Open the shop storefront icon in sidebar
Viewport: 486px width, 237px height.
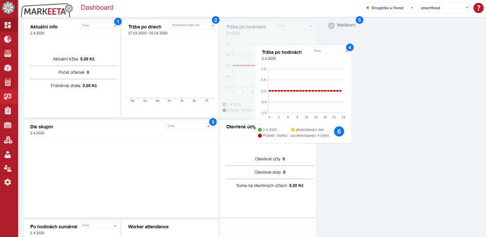tap(8, 125)
